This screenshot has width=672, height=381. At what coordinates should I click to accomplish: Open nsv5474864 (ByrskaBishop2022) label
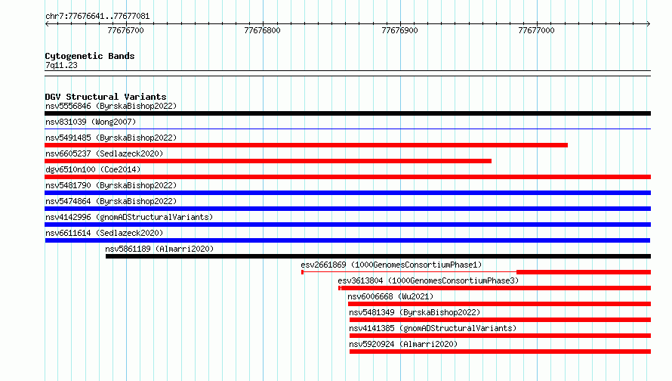[111, 201]
